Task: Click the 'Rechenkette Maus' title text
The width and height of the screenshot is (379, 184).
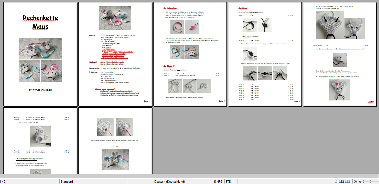Action: tap(40, 22)
